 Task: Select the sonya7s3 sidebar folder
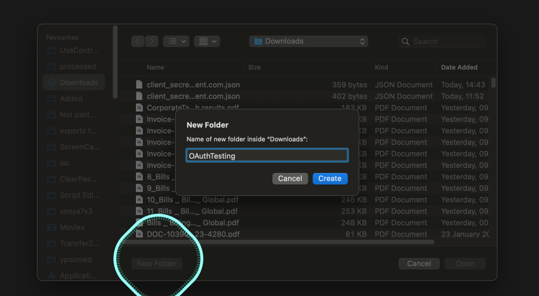[x=74, y=211]
